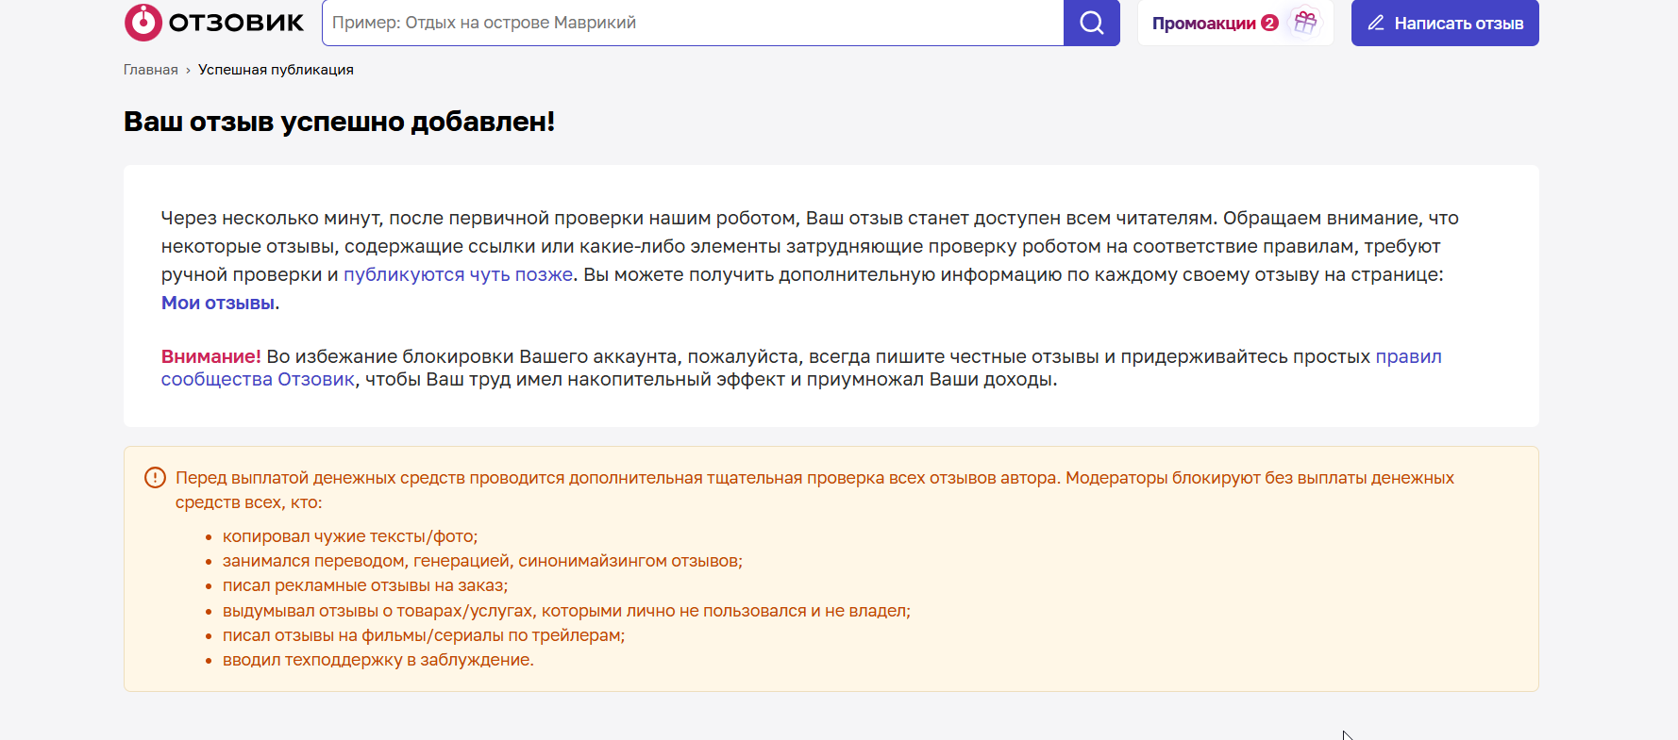Click the orange warning exclamation icon
Screen dimensions: 1678x740
(155, 478)
